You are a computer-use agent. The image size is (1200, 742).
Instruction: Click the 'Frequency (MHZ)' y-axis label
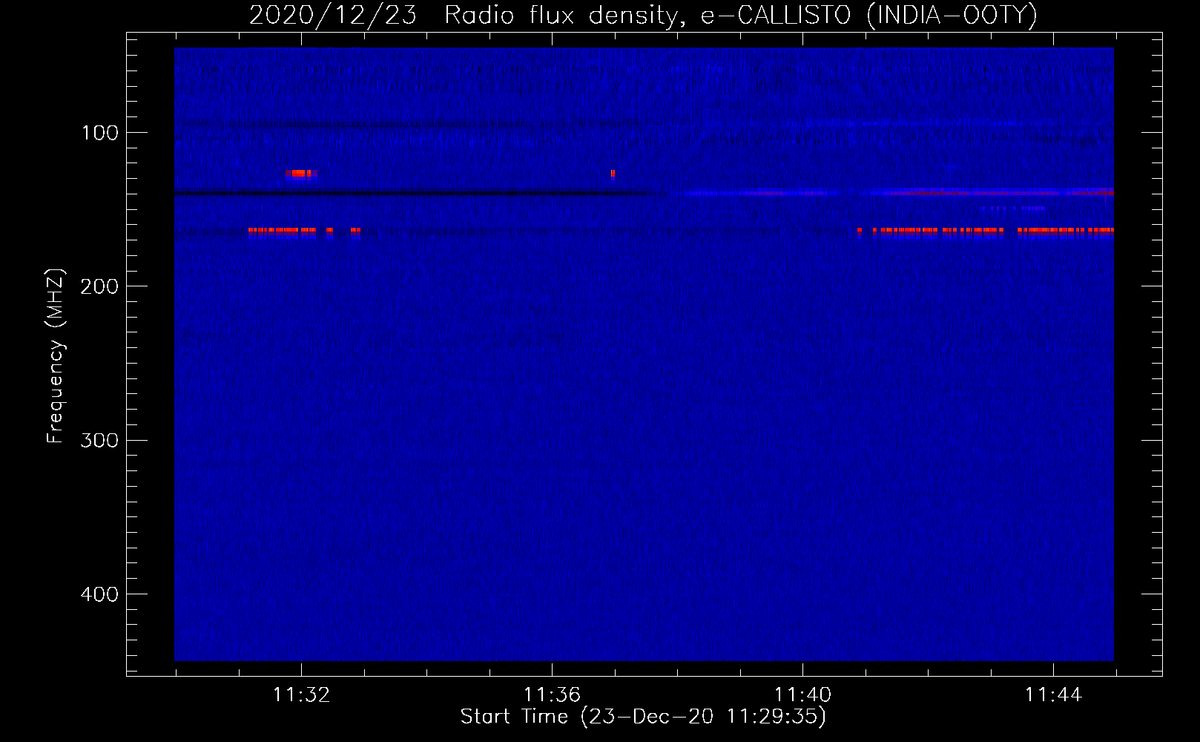(x=56, y=356)
